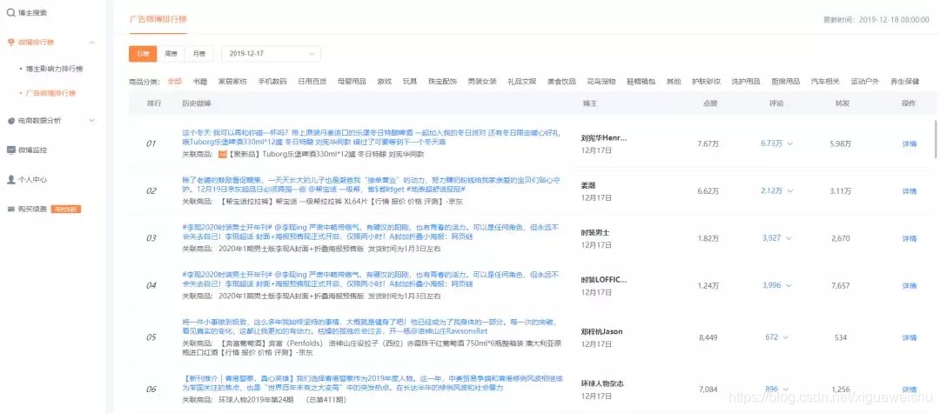The width and height of the screenshot is (940, 413).
Task: Filter by the 汽车相关 category
Action: (x=825, y=82)
